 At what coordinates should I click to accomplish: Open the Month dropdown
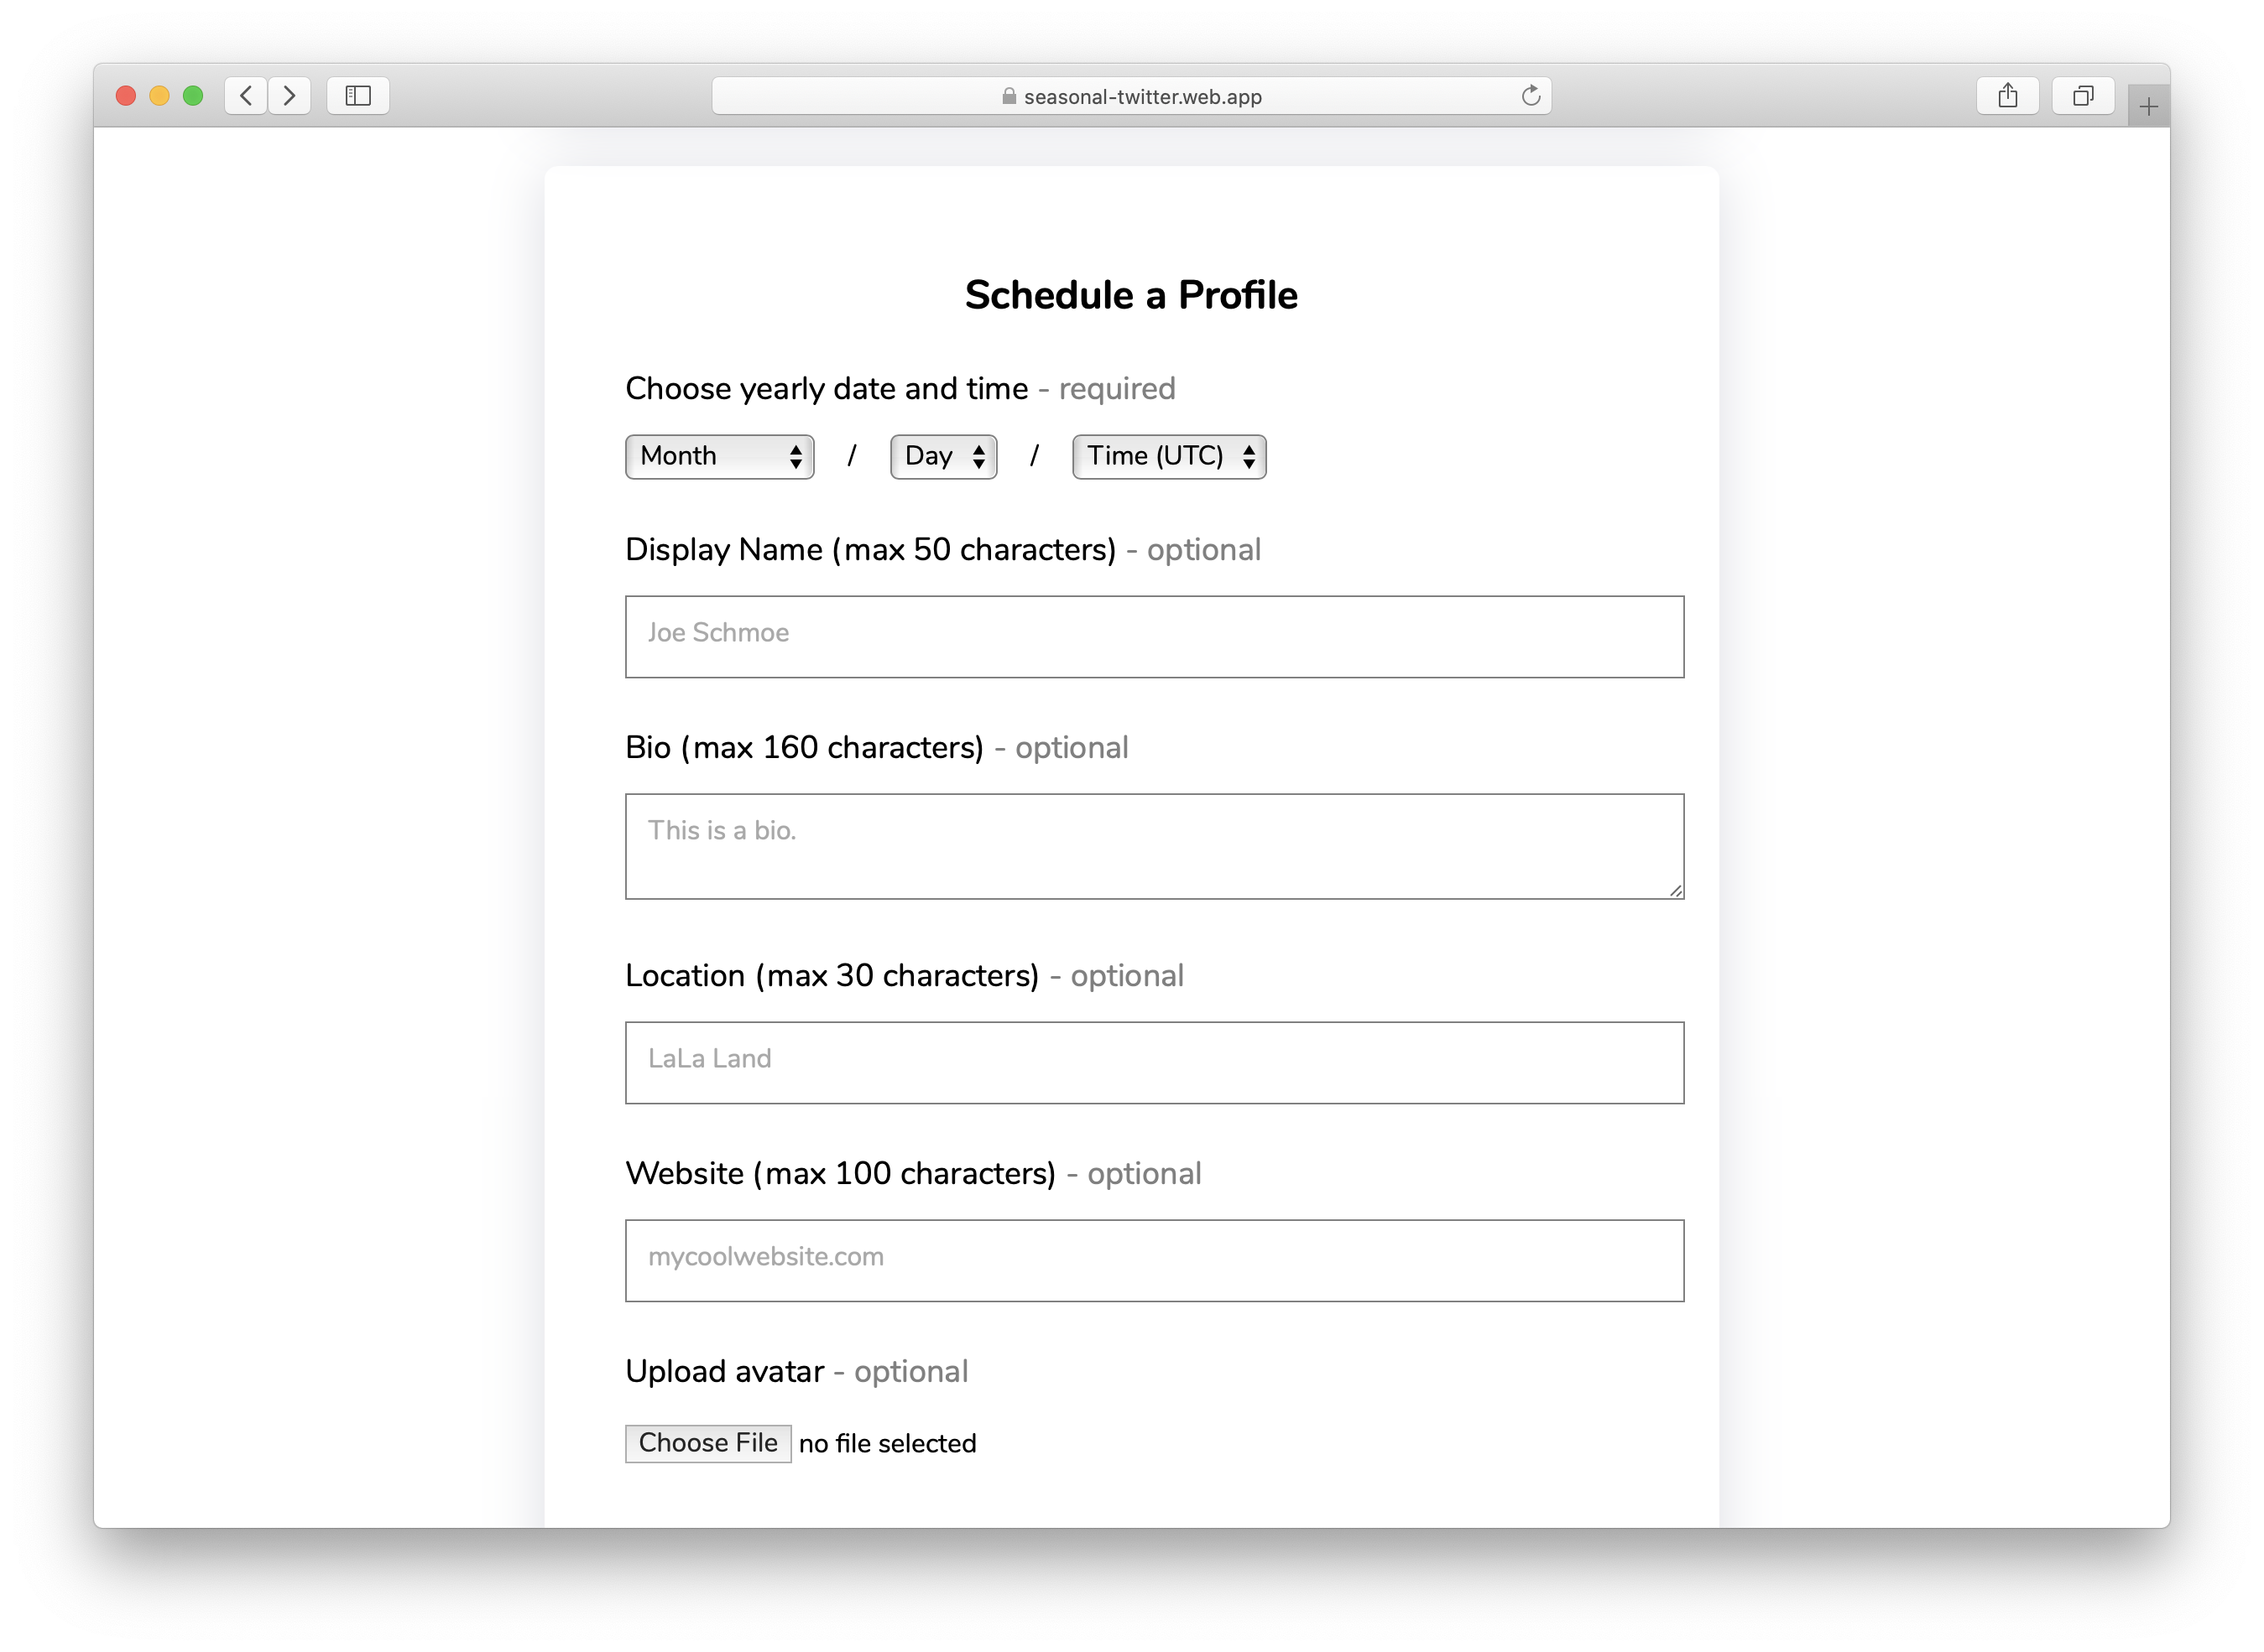coord(718,456)
